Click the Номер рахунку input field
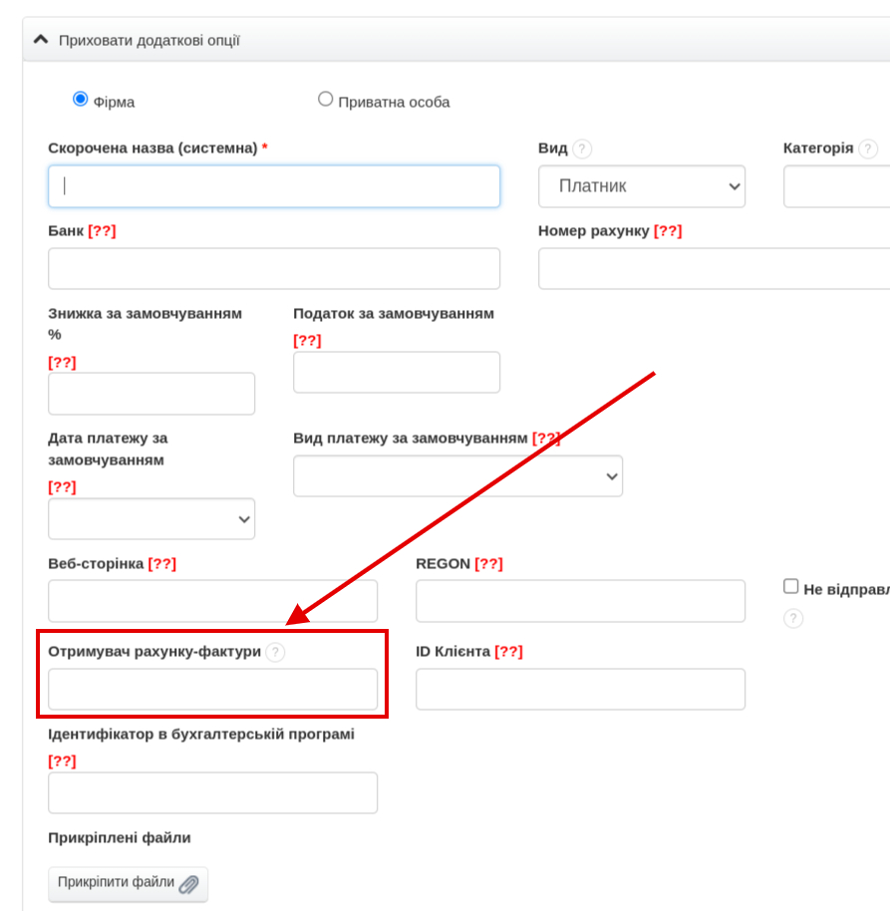This screenshot has width=890, height=911. tap(714, 269)
